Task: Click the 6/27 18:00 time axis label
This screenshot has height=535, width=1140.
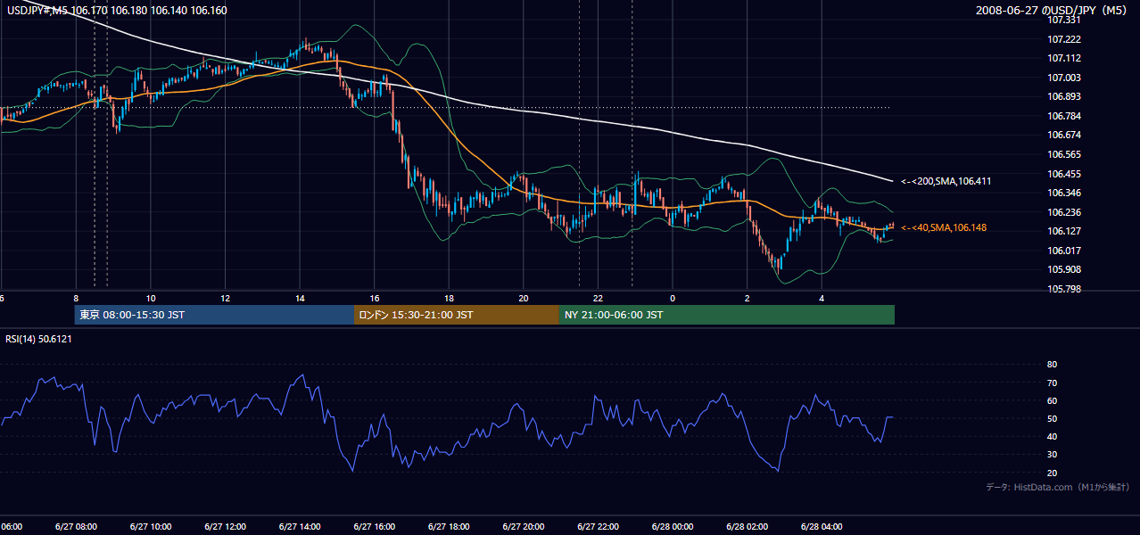Action: [449, 526]
